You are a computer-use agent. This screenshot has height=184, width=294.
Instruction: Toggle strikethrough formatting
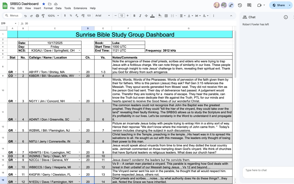tap(146, 16)
